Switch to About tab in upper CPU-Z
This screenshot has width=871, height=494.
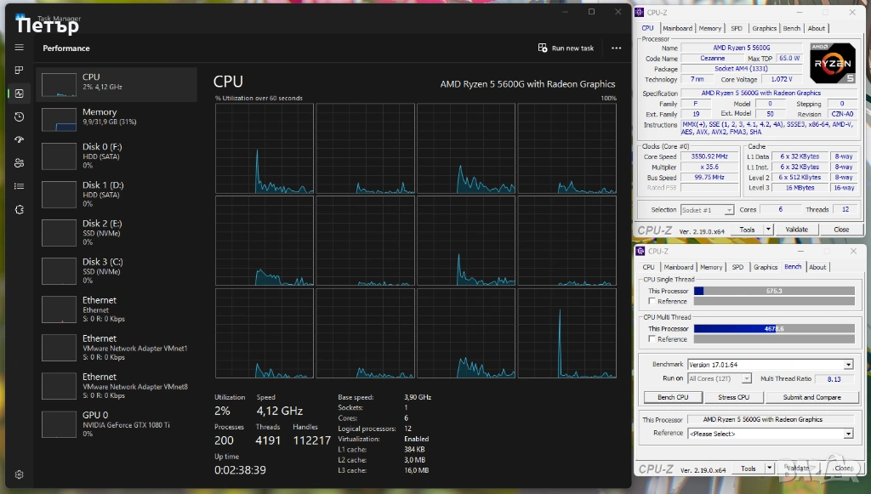[817, 28]
